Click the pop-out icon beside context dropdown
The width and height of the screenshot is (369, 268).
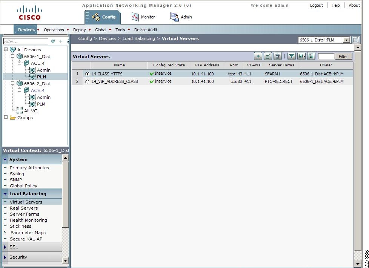[x=355, y=40]
